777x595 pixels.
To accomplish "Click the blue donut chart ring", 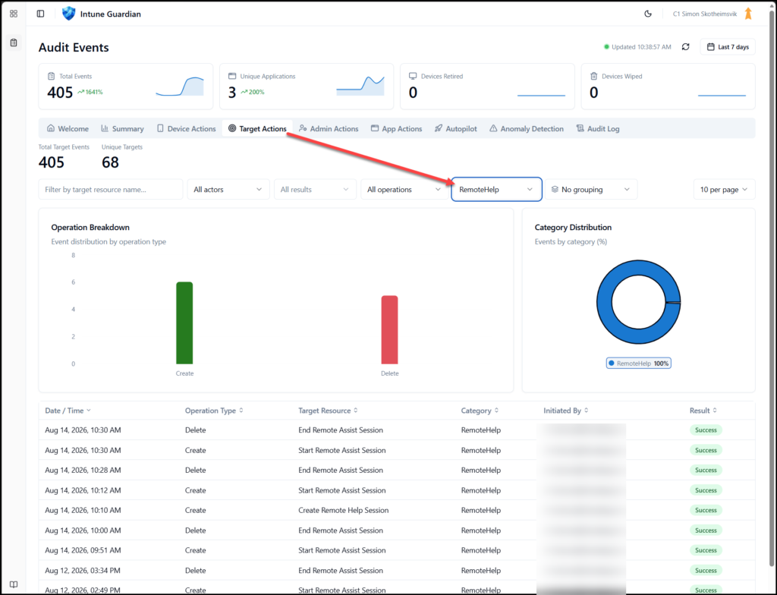I will pos(604,302).
